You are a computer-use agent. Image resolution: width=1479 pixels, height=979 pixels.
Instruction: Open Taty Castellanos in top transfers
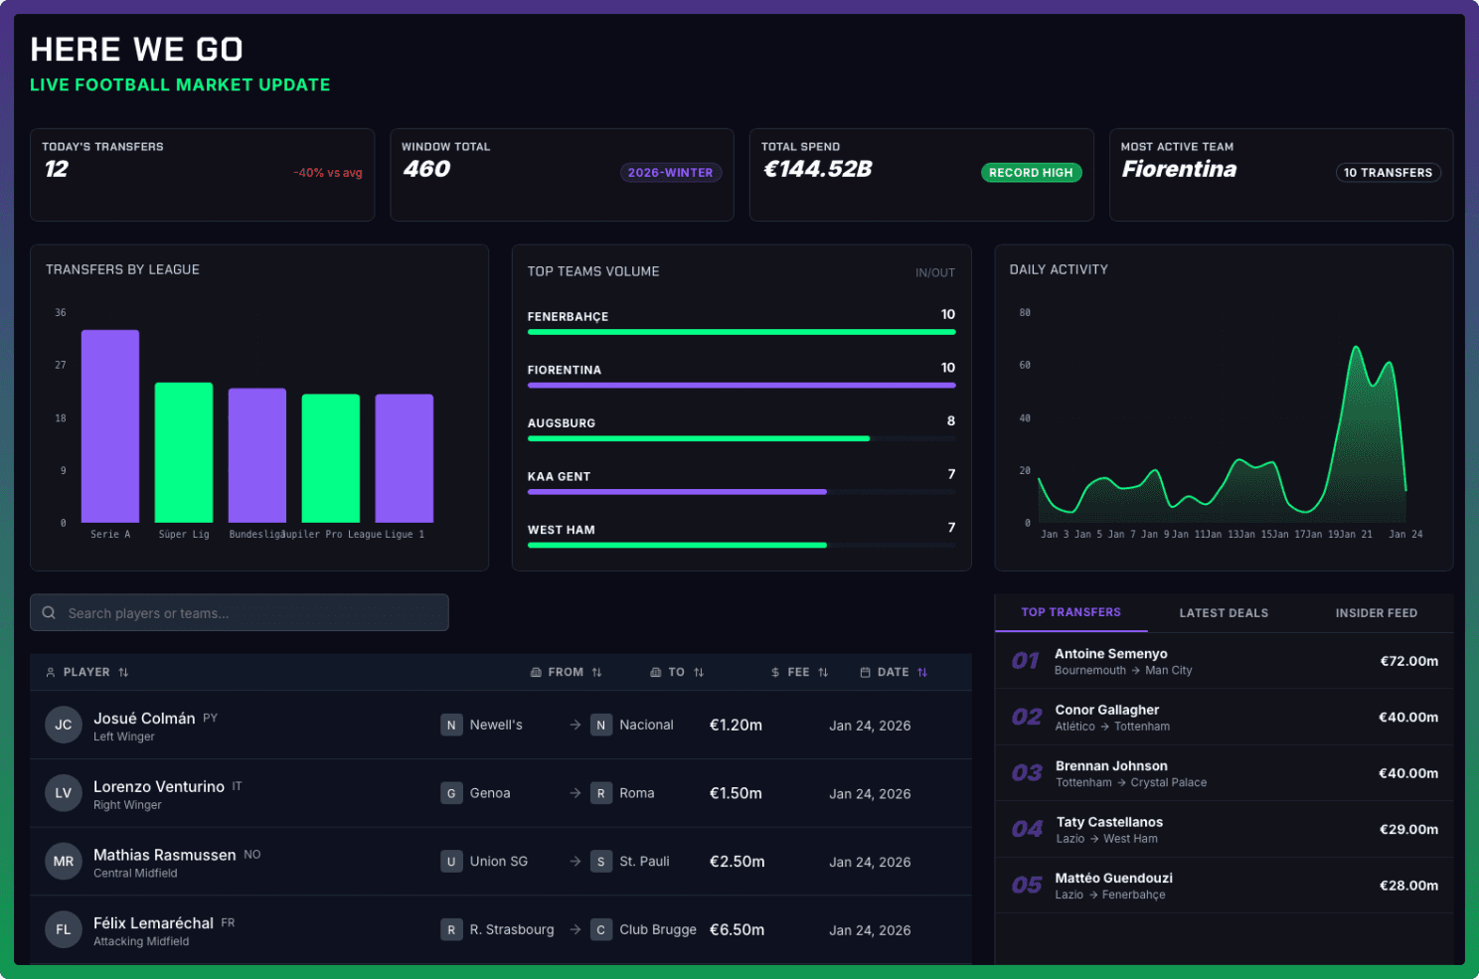point(1225,830)
